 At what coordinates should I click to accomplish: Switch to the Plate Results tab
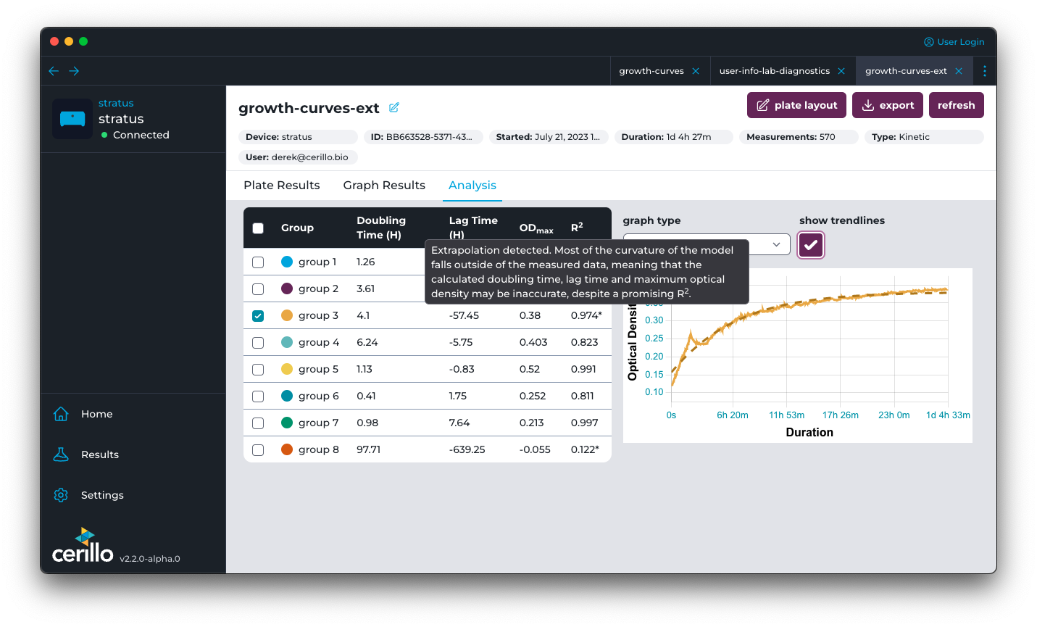(281, 186)
